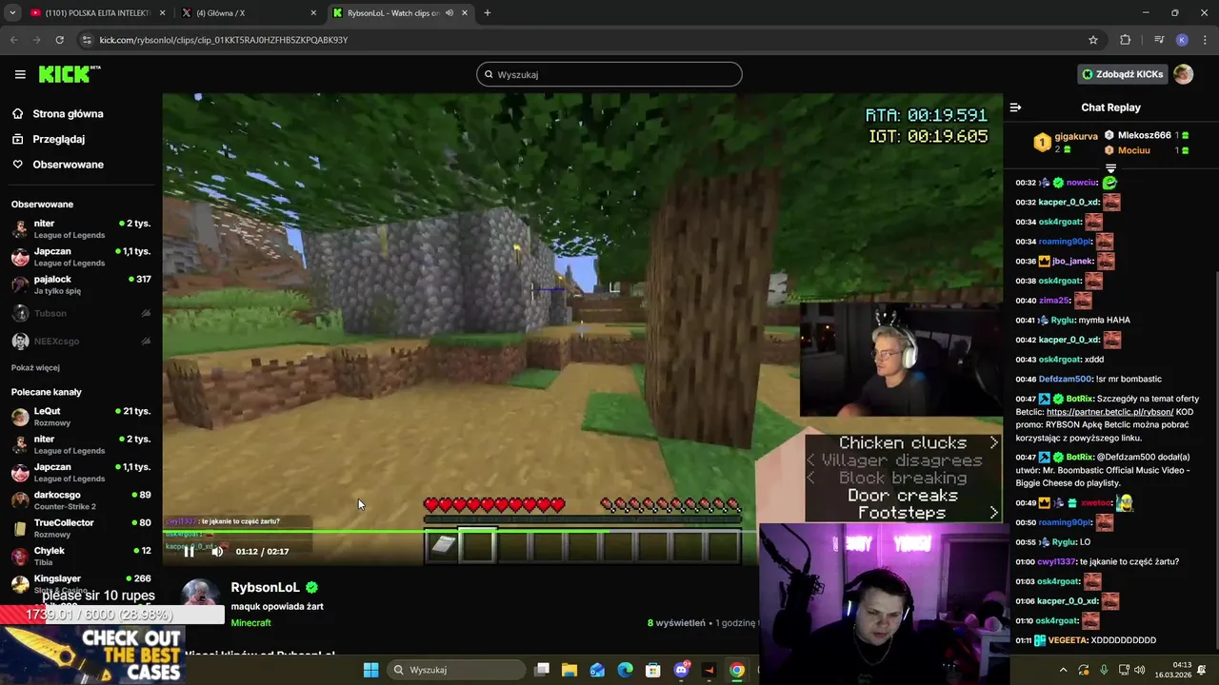The width and height of the screenshot is (1219, 685).
Task: Open File Explorer from the taskbar
Action: [x=570, y=670]
